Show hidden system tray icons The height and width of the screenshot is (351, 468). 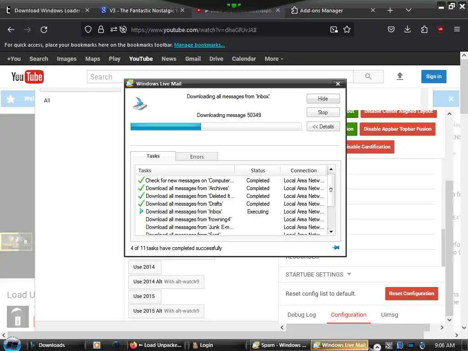click(x=377, y=347)
